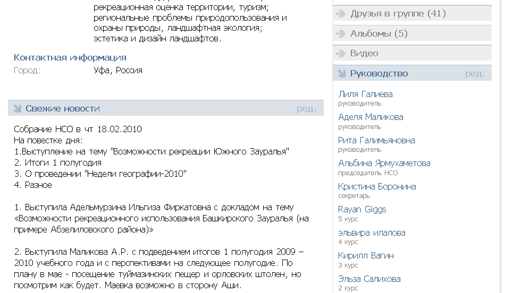This screenshot has height=293, width=505.
Task: Edit Руководство via ред. link
Action: 474,74
